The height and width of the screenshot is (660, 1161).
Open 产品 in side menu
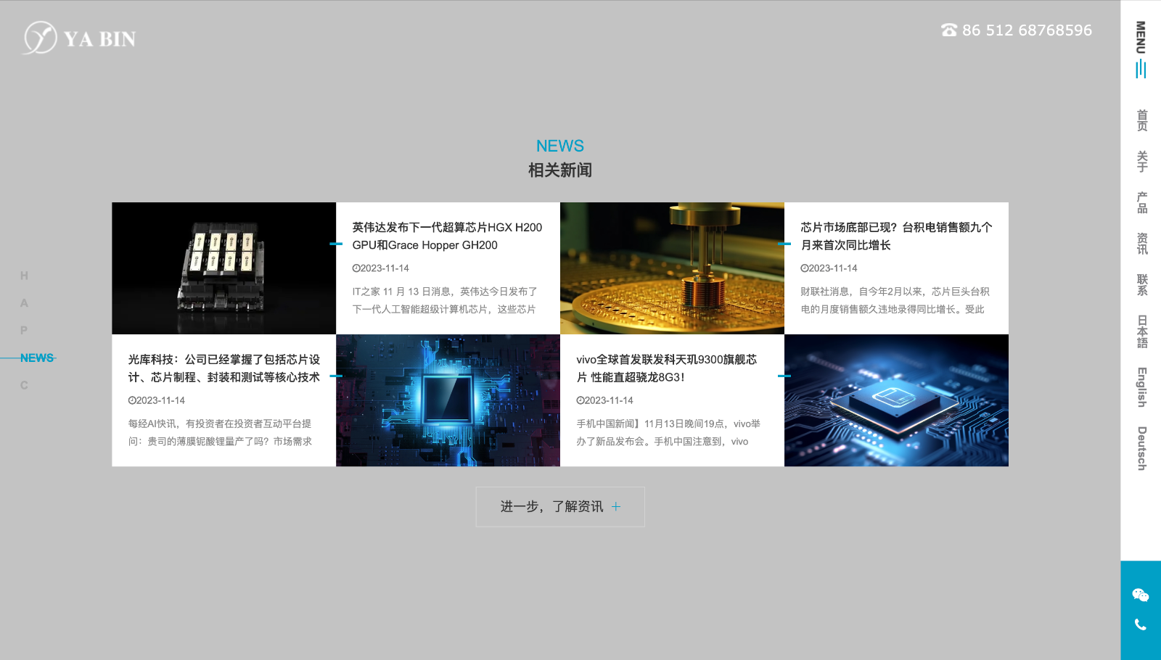pyautogui.click(x=1141, y=202)
